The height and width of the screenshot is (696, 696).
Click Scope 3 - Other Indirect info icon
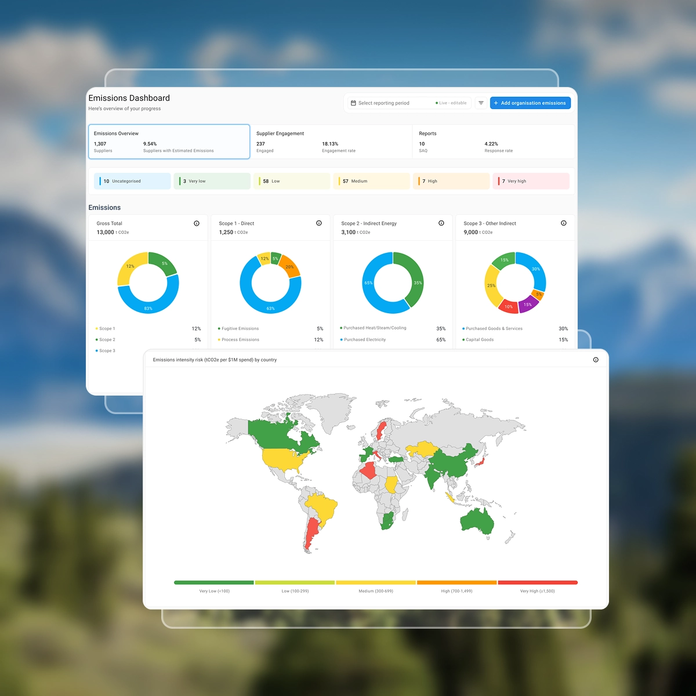click(564, 223)
